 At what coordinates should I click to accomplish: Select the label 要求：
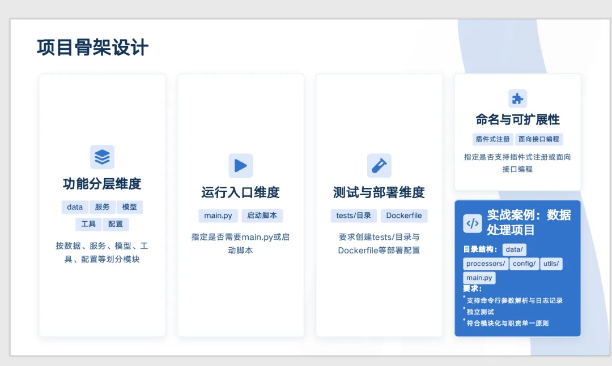472,289
